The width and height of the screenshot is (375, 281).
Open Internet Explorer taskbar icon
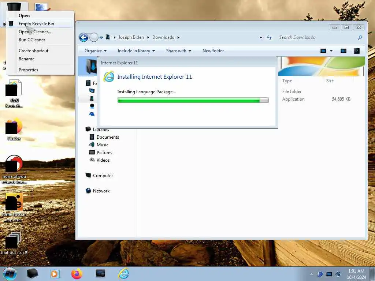[124, 274]
